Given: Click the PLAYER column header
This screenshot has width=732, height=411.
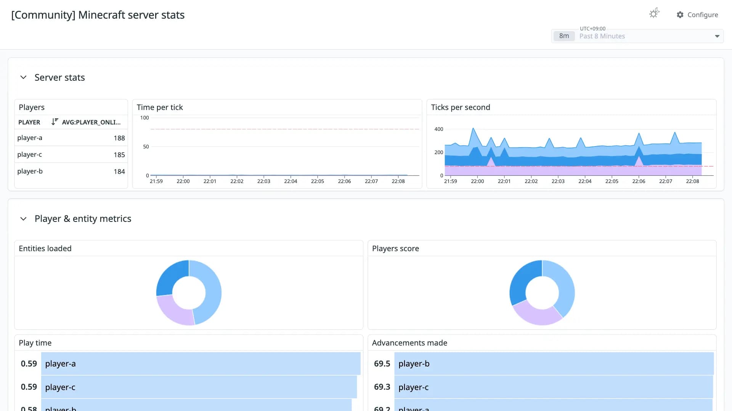Looking at the screenshot, I should coord(29,122).
